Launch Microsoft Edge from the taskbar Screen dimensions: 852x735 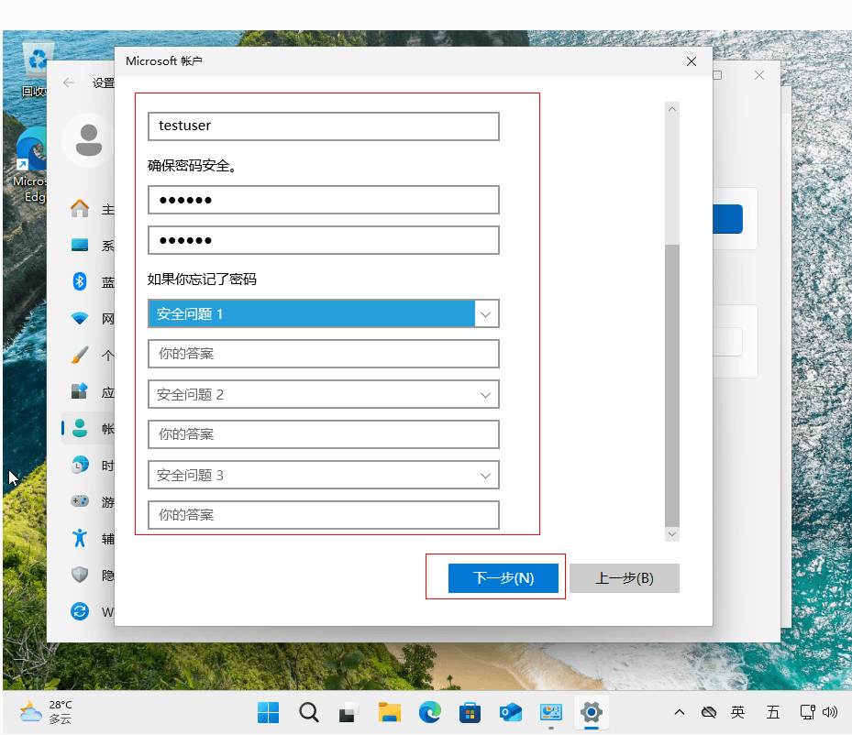430,712
